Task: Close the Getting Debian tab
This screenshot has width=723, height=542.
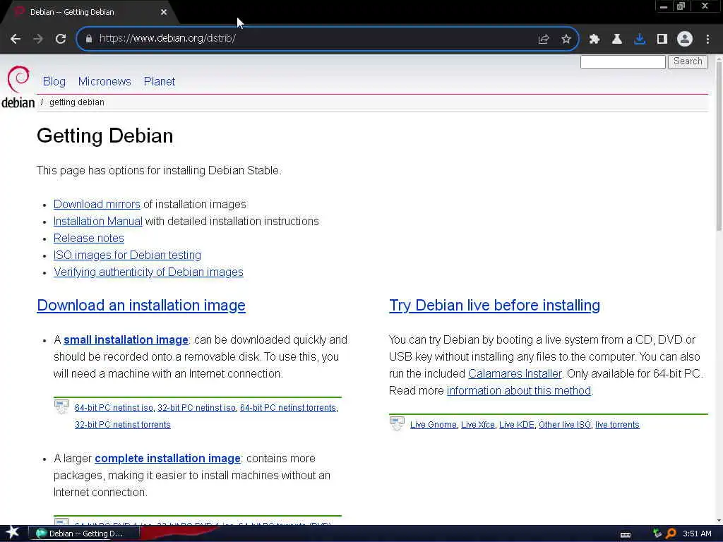Action: point(164,12)
